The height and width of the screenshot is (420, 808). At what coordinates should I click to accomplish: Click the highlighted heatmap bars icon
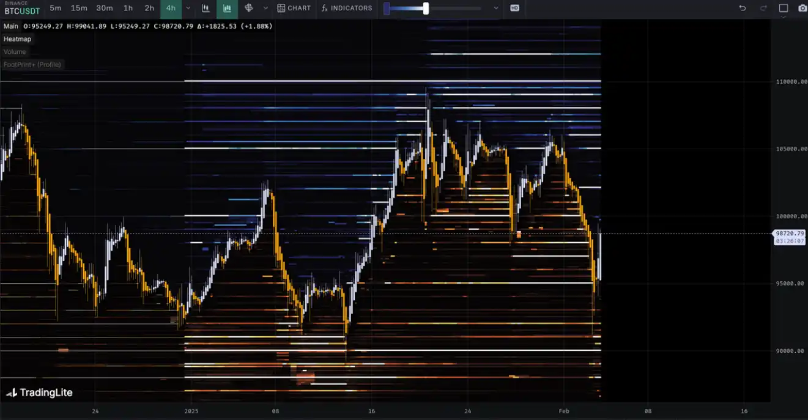(x=228, y=8)
